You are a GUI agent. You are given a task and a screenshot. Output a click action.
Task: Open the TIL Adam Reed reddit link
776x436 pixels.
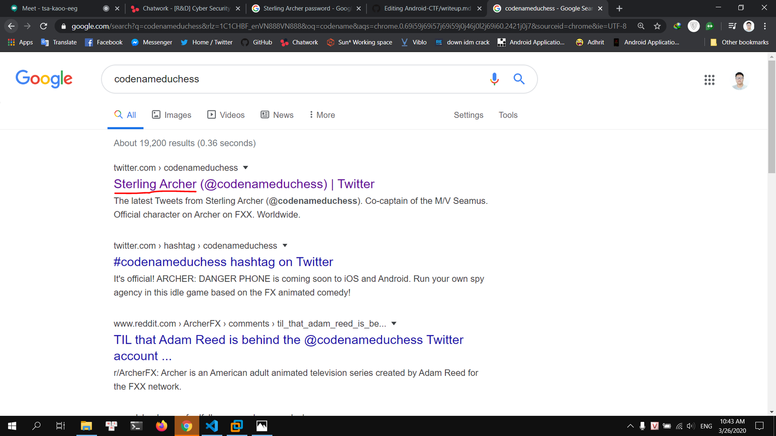pos(288,348)
